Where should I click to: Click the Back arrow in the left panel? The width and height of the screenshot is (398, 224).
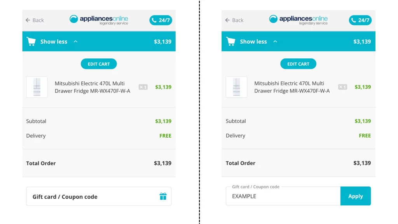pyautogui.click(x=28, y=20)
